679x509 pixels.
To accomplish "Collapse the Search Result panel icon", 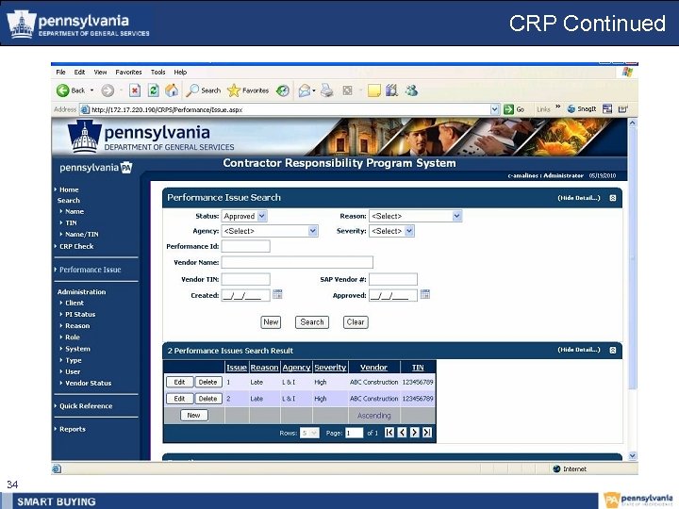I will click(613, 350).
